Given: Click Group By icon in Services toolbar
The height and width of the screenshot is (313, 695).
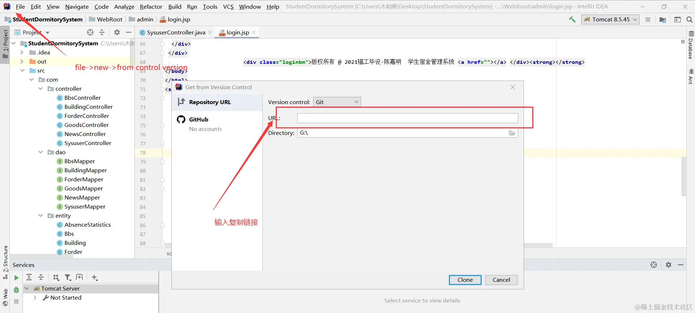Looking at the screenshot, I should tap(56, 277).
